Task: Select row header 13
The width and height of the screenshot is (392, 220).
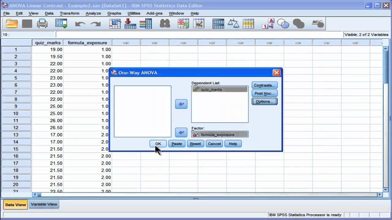Action: pyautogui.click(x=16, y=135)
